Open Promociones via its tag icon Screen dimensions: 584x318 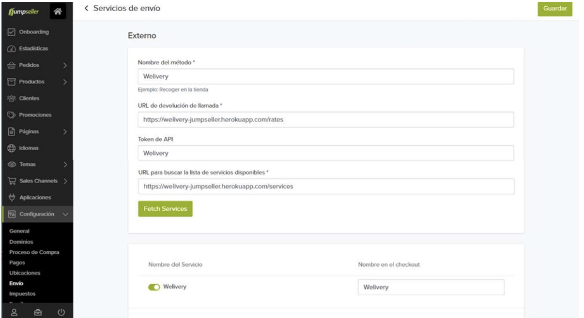click(12, 115)
